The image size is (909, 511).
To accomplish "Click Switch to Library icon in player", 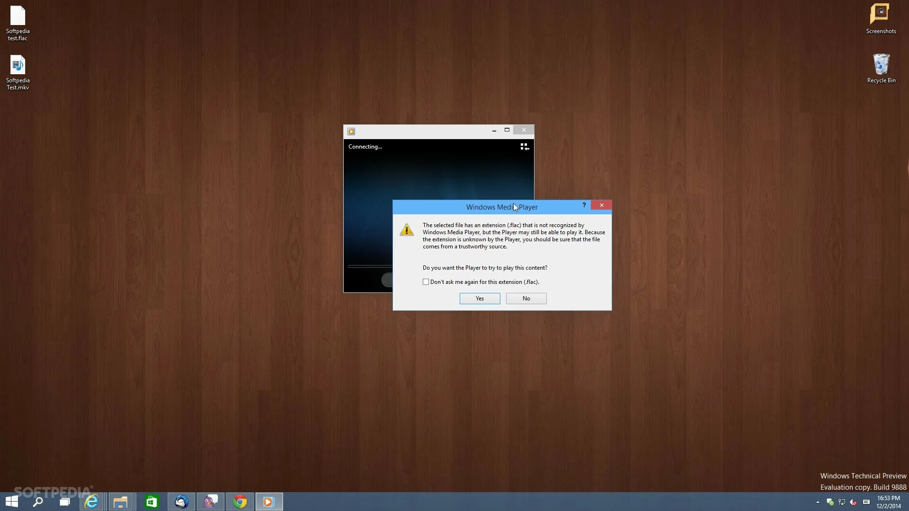I will point(525,147).
